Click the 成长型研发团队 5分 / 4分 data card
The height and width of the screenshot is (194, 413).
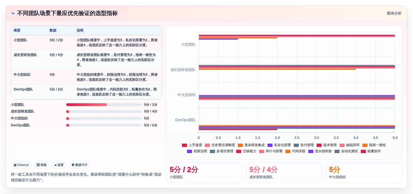284,173
